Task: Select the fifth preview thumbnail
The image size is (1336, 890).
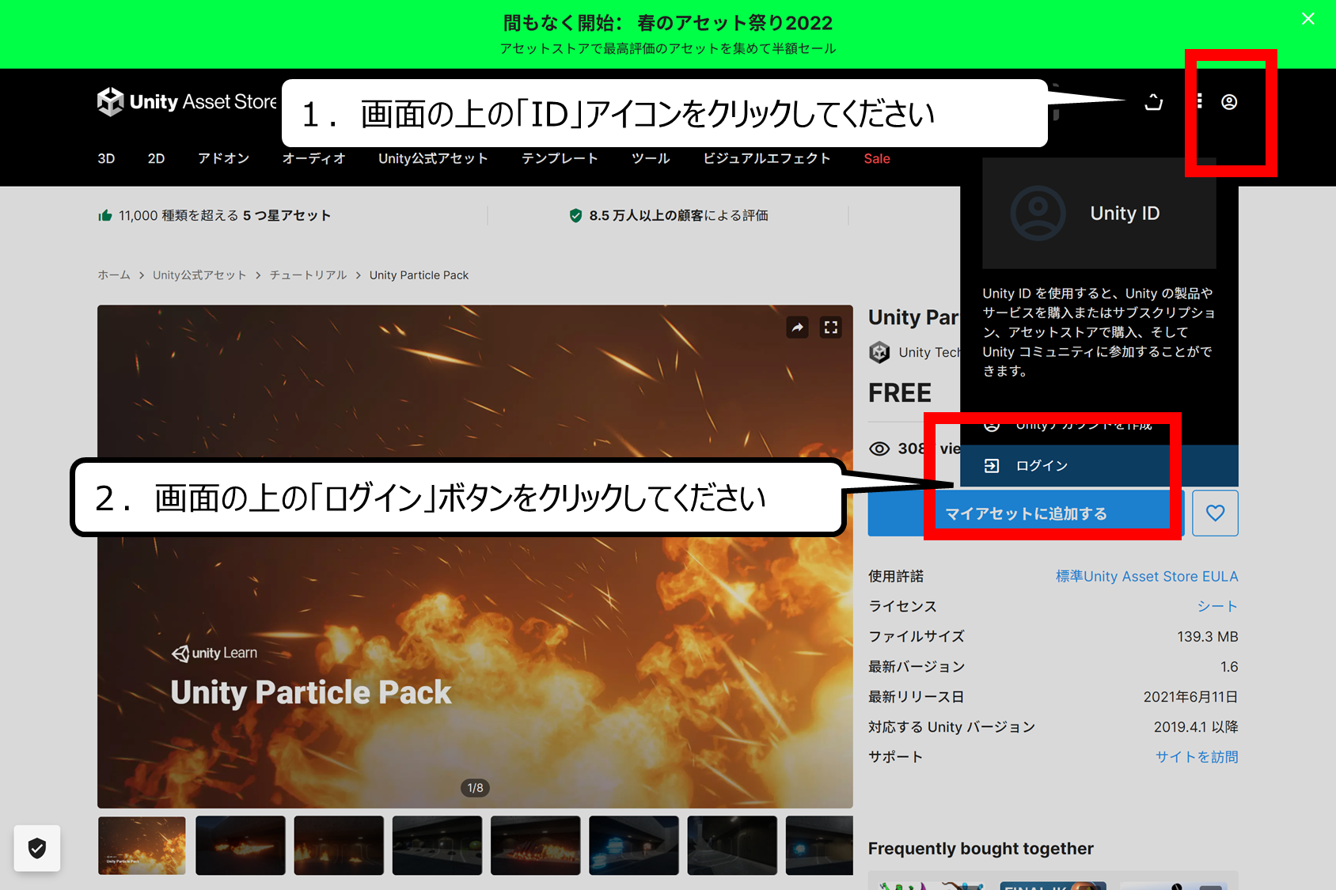Action: (535, 846)
